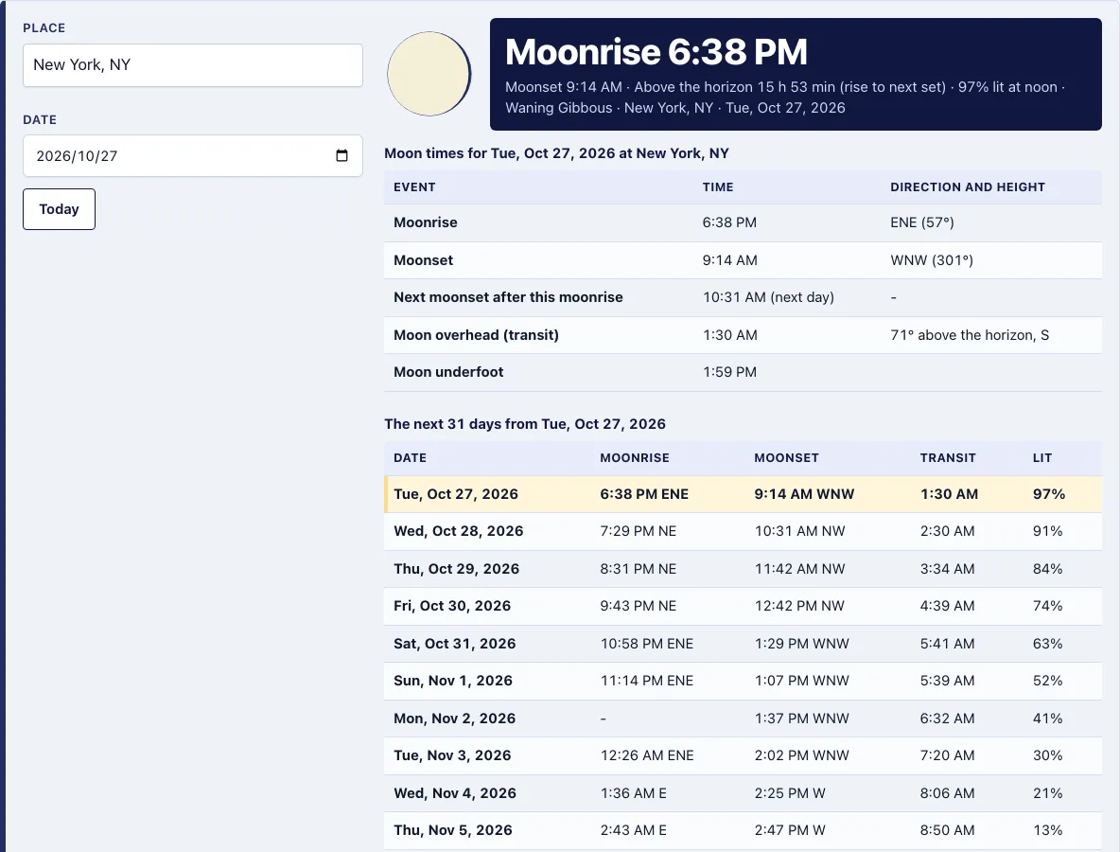This screenshot has width=1120, height=852.
Task: Select the TIME column header
Action: tap(718, 187)
